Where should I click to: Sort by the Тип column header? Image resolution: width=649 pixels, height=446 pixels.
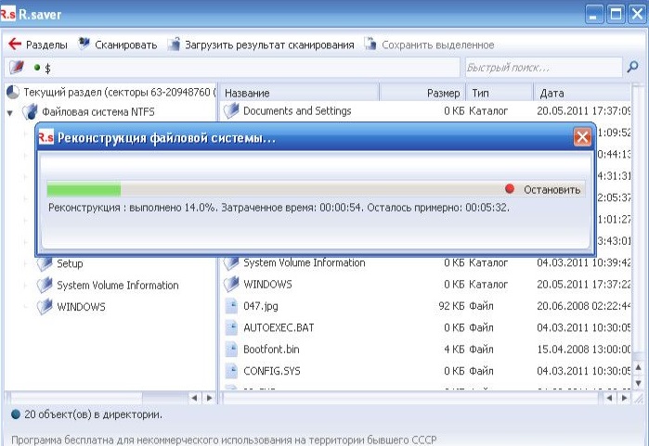[x=500, y=93]
